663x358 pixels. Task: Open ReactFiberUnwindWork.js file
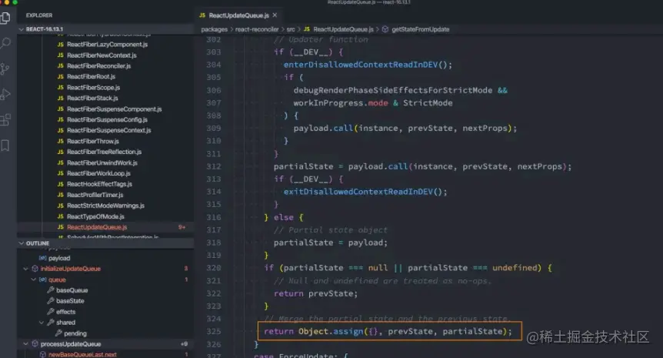coord(102,163)
